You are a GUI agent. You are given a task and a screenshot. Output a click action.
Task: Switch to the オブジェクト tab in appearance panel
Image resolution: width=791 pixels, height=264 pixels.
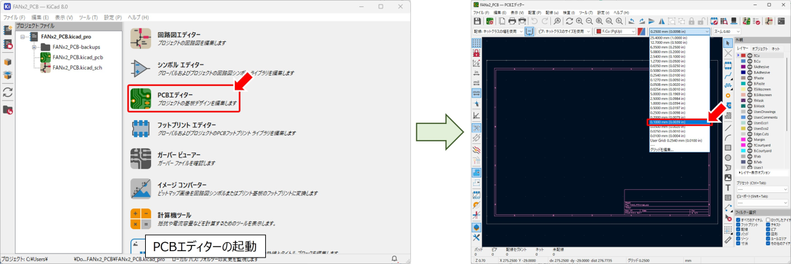[x=759, y=49]
